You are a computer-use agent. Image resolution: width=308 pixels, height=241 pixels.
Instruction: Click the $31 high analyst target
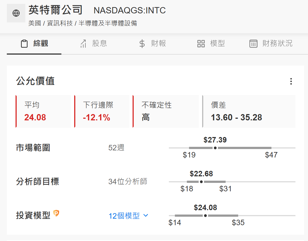click(226, 189)
